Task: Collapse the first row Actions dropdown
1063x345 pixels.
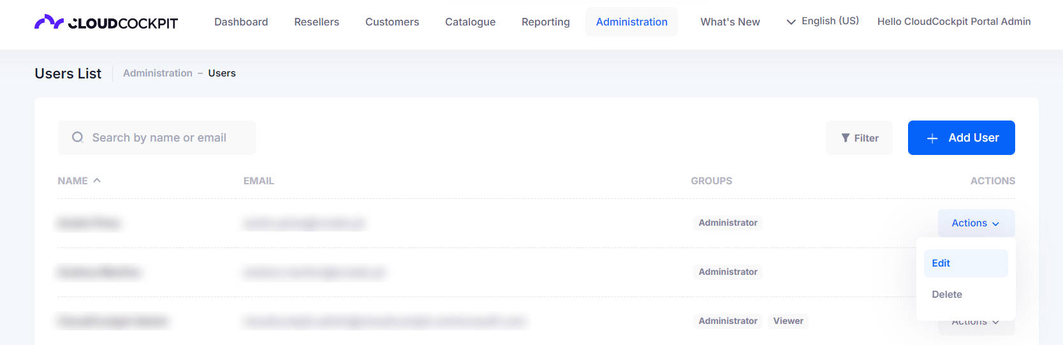Action: tap(976, 223)
